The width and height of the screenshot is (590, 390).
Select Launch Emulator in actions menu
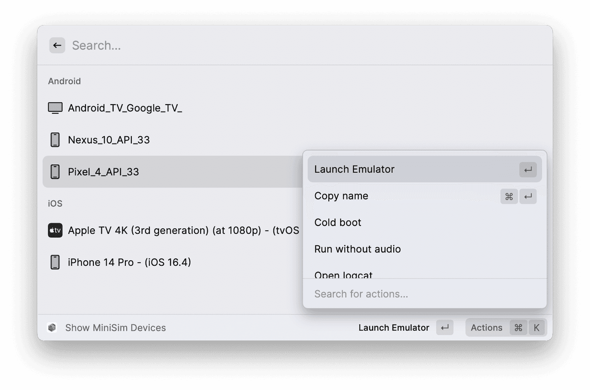pyautogui.click(x=354, y=169)
